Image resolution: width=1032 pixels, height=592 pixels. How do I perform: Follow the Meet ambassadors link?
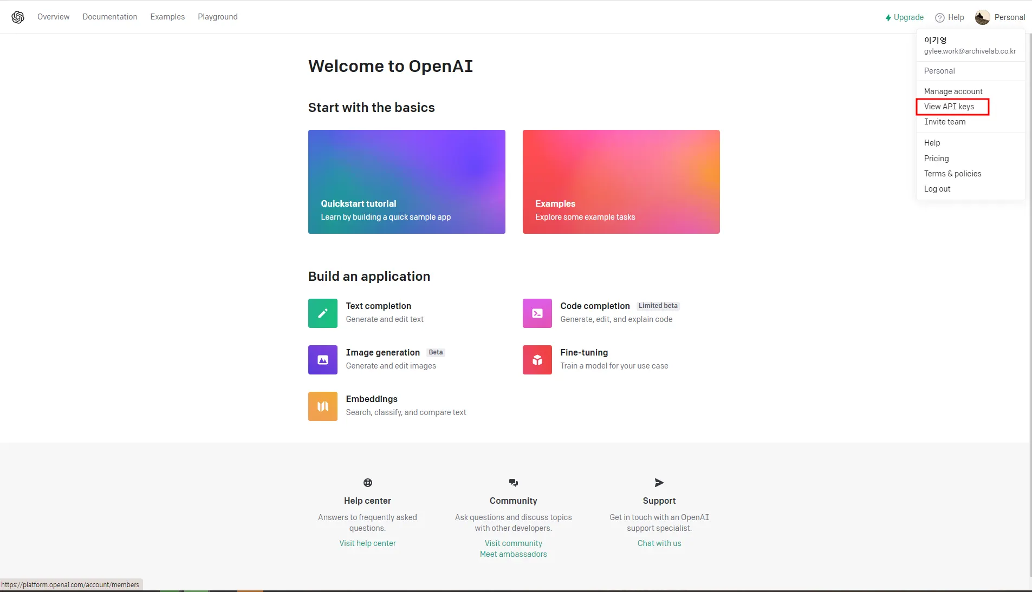click(514, 554)
